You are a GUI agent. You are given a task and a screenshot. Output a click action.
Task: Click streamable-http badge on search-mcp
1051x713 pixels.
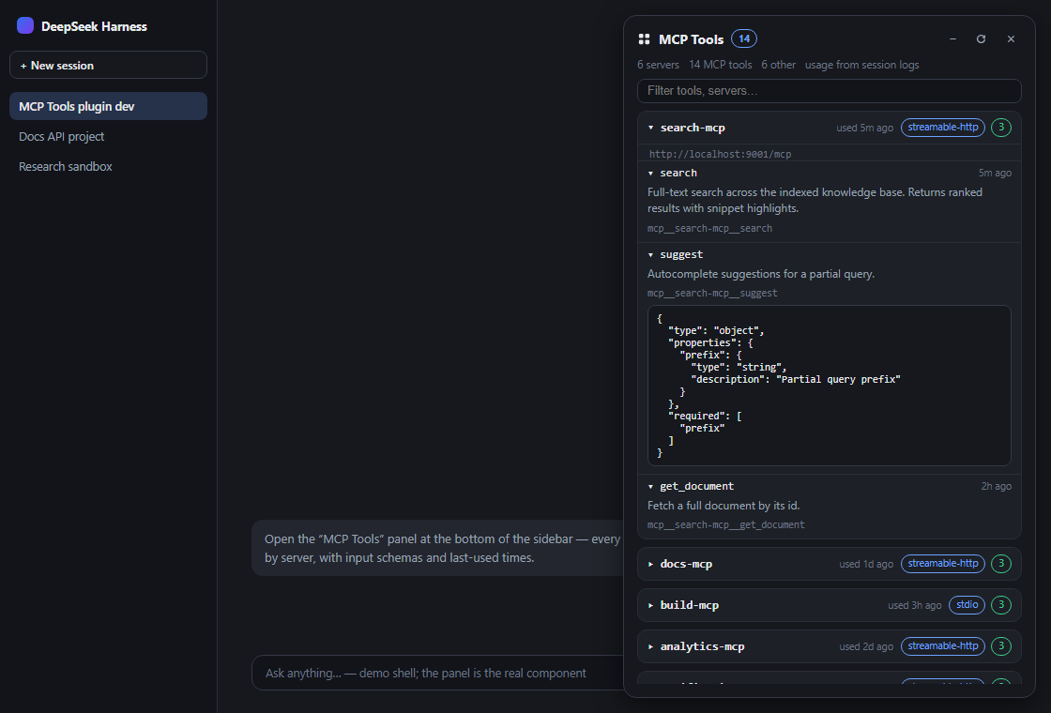(x=942, y=128)
